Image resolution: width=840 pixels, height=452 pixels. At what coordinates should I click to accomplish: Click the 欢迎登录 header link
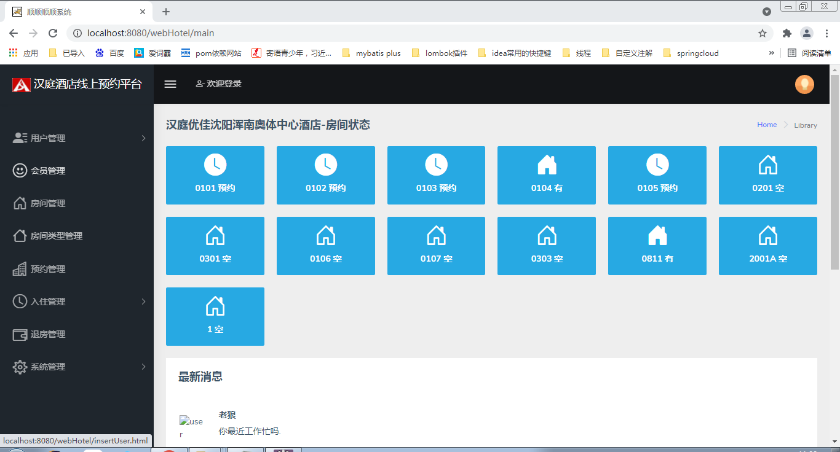[218, 84]
